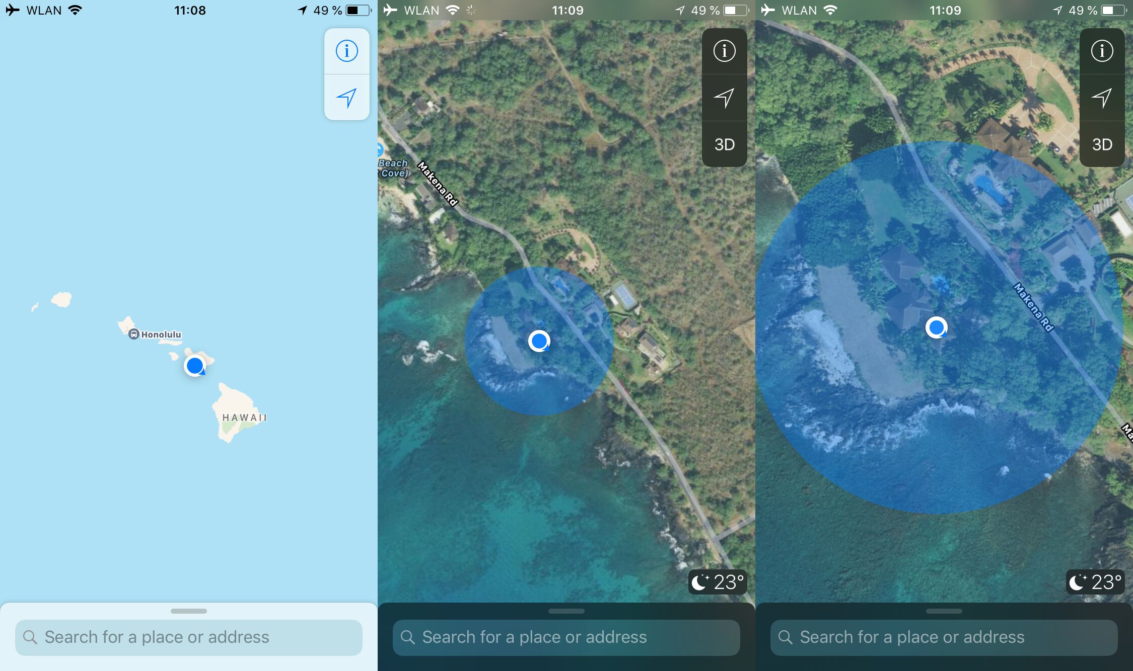1133x671 pixels.
Task: Select the 3D view button on right map
Action: coord(1102,144)
